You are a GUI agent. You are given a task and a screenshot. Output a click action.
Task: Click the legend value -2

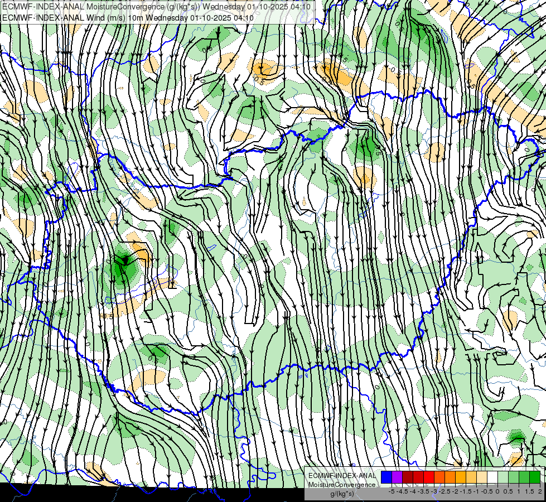click(x=456, y=491)
